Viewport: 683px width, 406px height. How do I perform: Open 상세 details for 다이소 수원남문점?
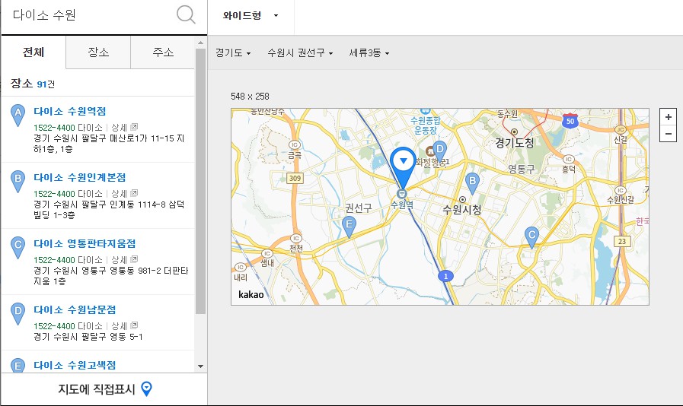(x=119, y=326)
